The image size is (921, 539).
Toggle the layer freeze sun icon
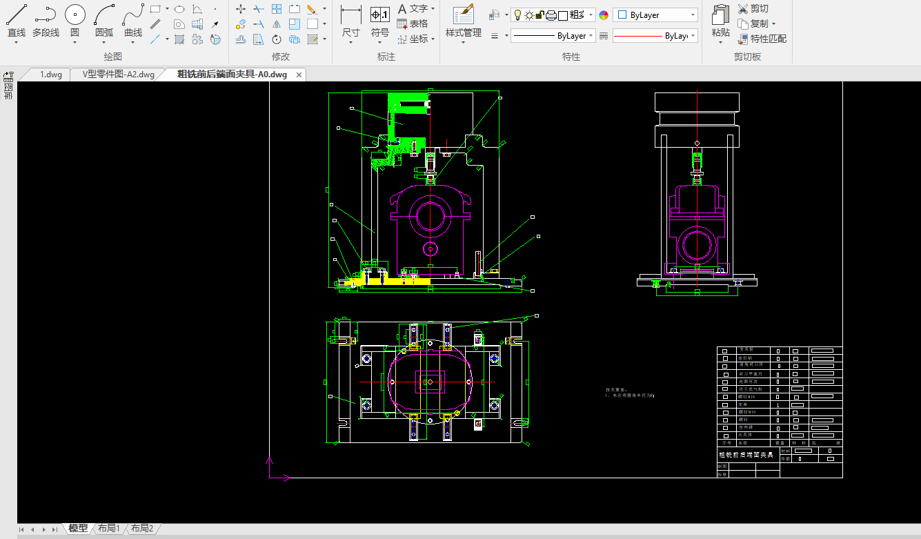click(528, 15)
